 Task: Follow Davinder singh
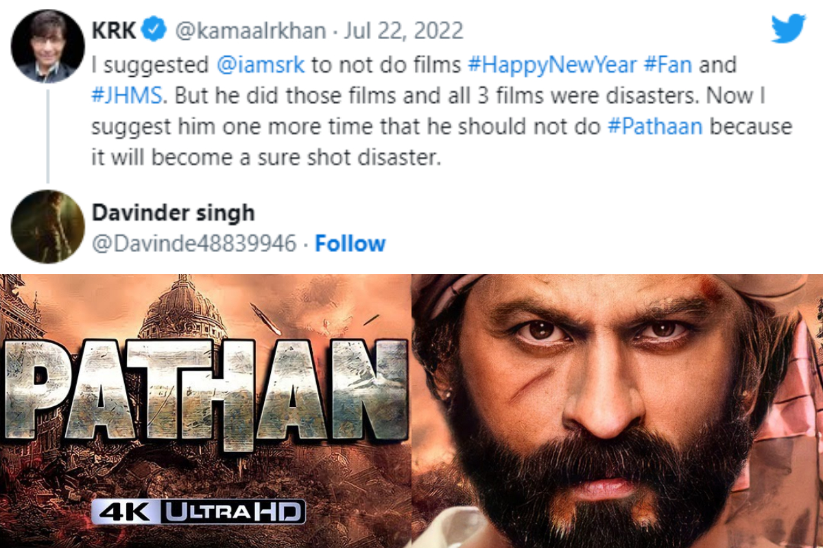pyautogui.click(x=350, y=243)
